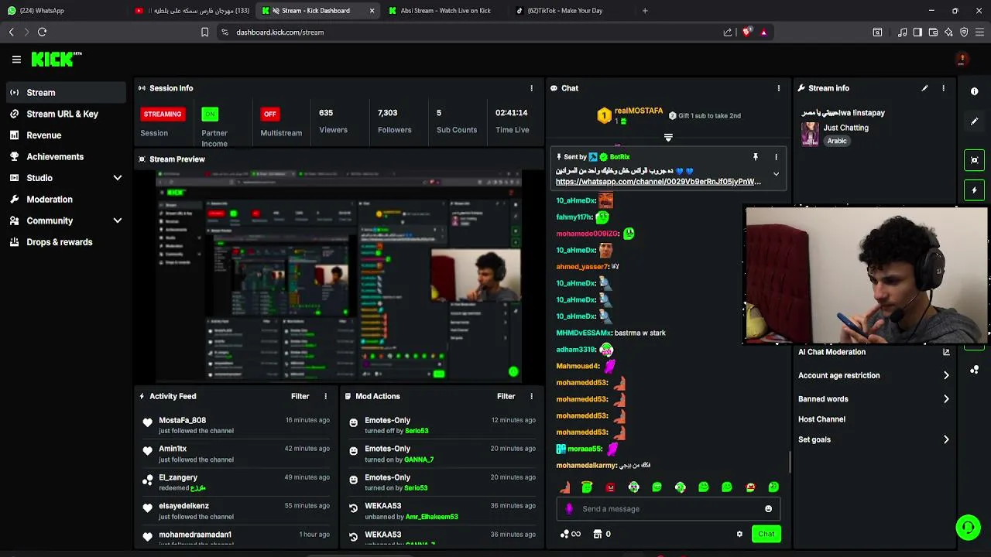Open the Chat panel three-dot menu
The image size is (991, 557).
pos(779,88)
